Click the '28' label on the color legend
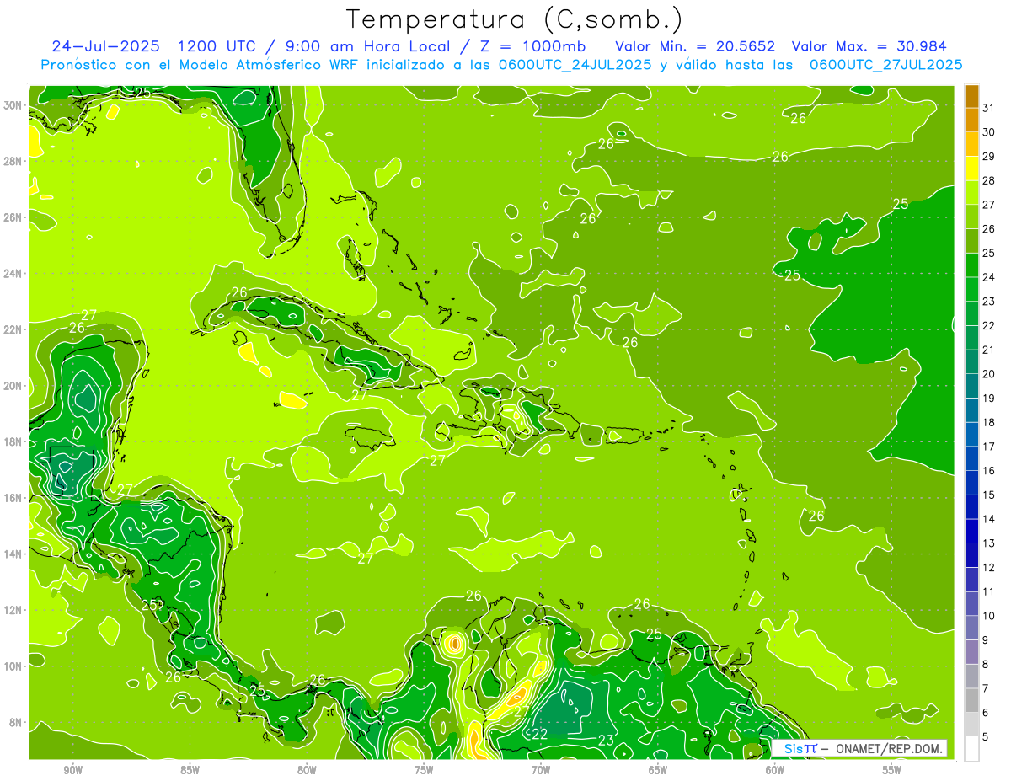The height and width of the screenshot is (781, 1011). [x=988, y=180]
